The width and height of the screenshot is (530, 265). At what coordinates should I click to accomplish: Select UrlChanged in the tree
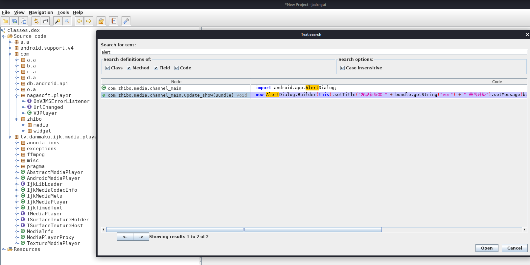click(x=48, y=107)
